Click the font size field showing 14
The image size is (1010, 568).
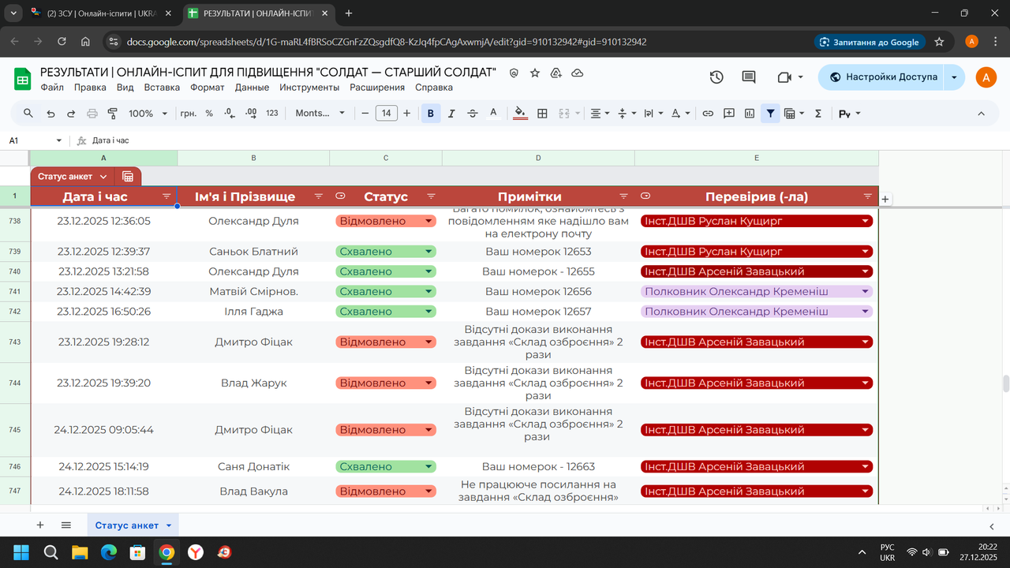[386, 114]
